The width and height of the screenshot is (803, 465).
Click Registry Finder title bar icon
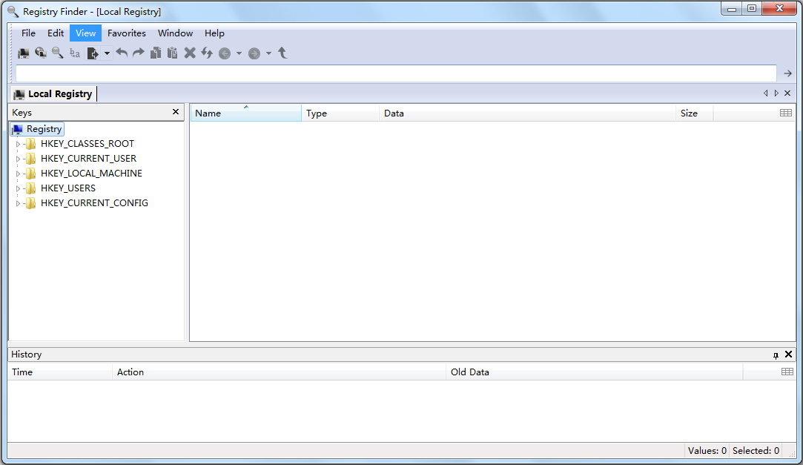(13, 11)
